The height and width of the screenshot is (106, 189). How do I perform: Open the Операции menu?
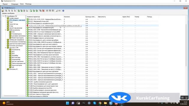coord(15,4)
